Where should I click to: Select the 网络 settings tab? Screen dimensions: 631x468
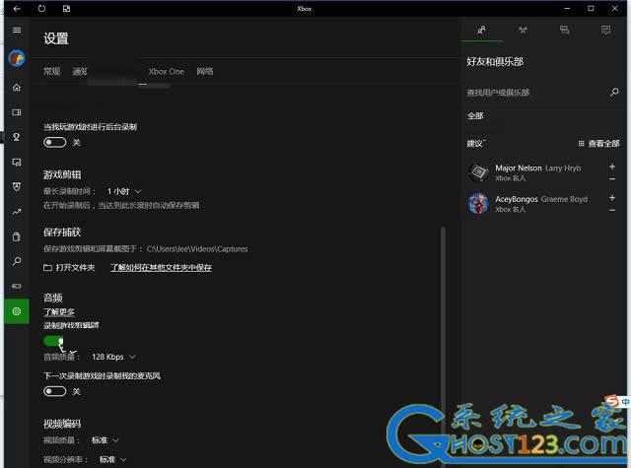click(205, 72)
